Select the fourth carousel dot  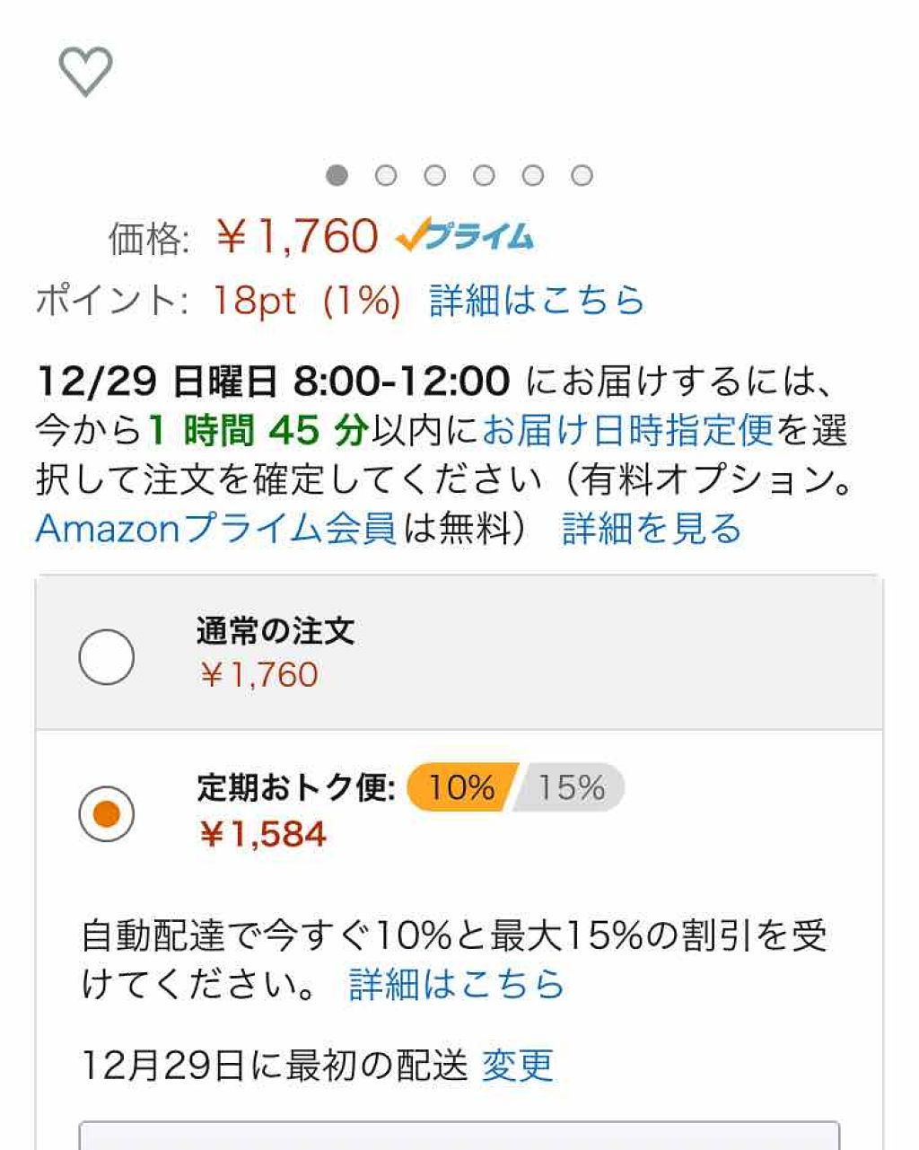point(485,175)
